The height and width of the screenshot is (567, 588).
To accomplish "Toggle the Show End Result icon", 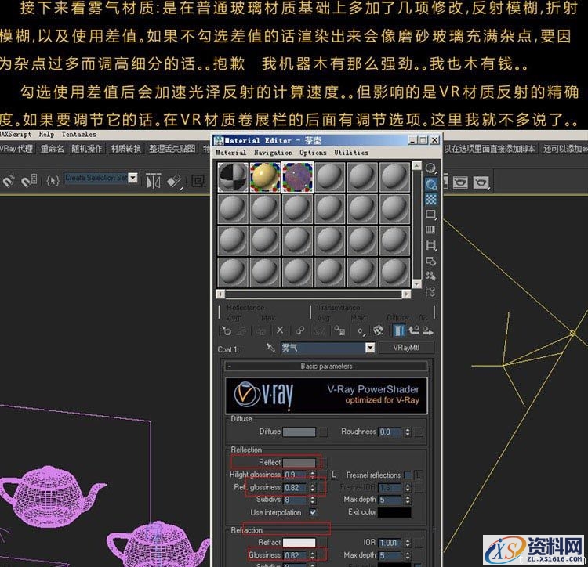I will 398,330.
